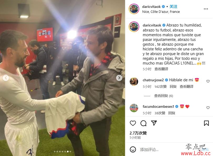The height and width of the screenshot is (156, 213).
Task: Show translation of the post caption
Action: [161, 69]
